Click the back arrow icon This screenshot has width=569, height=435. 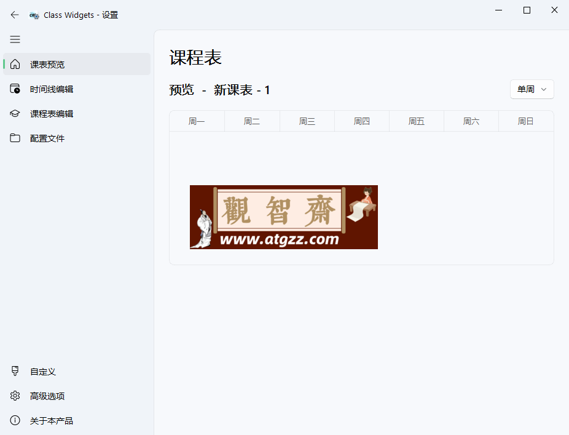pos(15,15)
